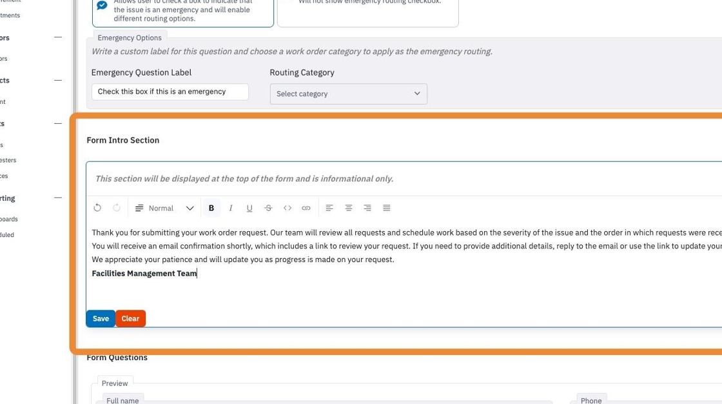Click the redo arrow icon
This screenshot has height=404, width=722.
point(117,208)
